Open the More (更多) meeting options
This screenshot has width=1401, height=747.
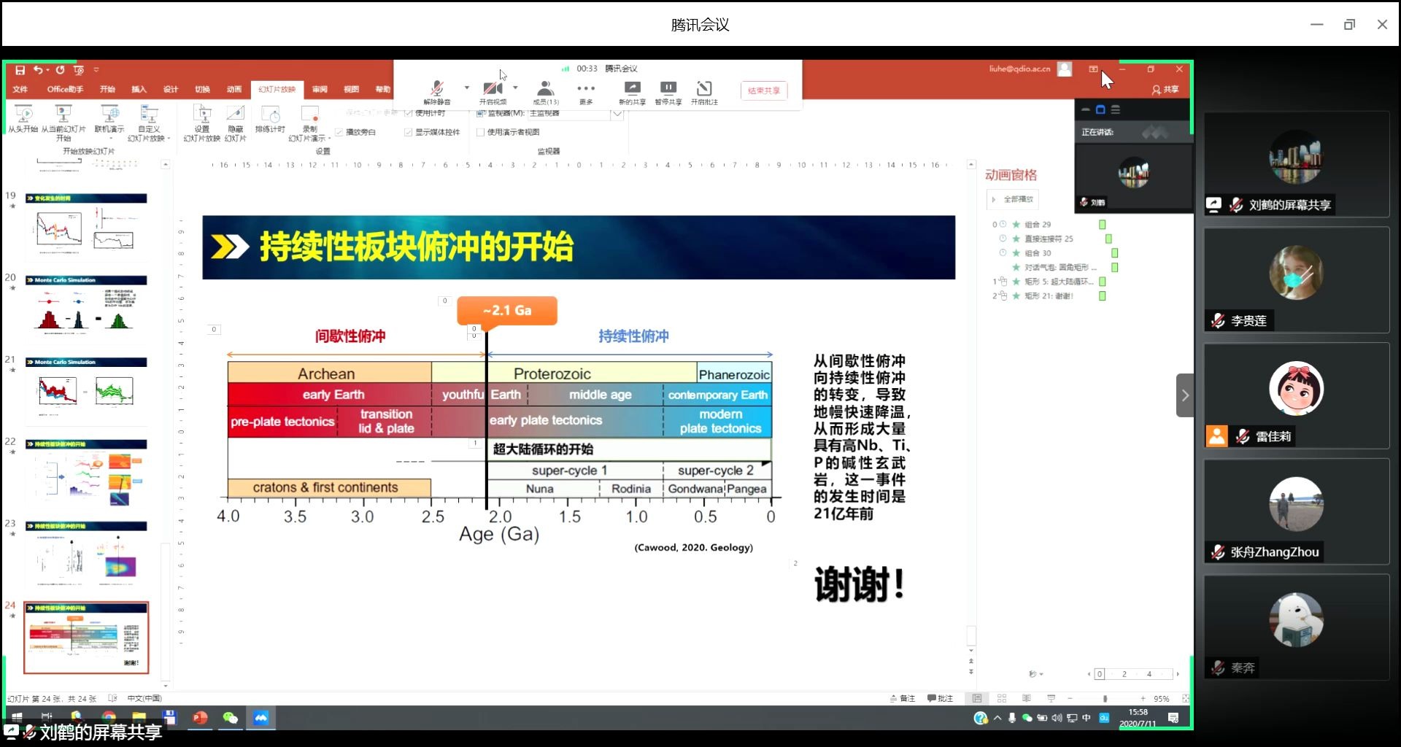coord(586,93)
